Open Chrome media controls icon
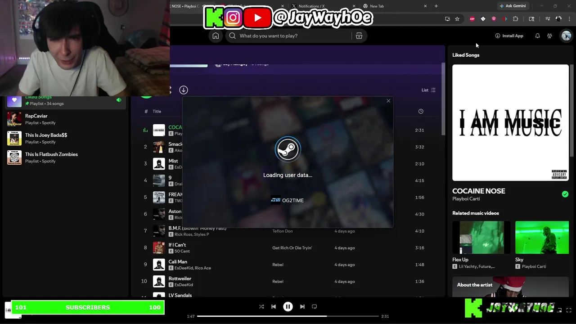 coord(548,19)
